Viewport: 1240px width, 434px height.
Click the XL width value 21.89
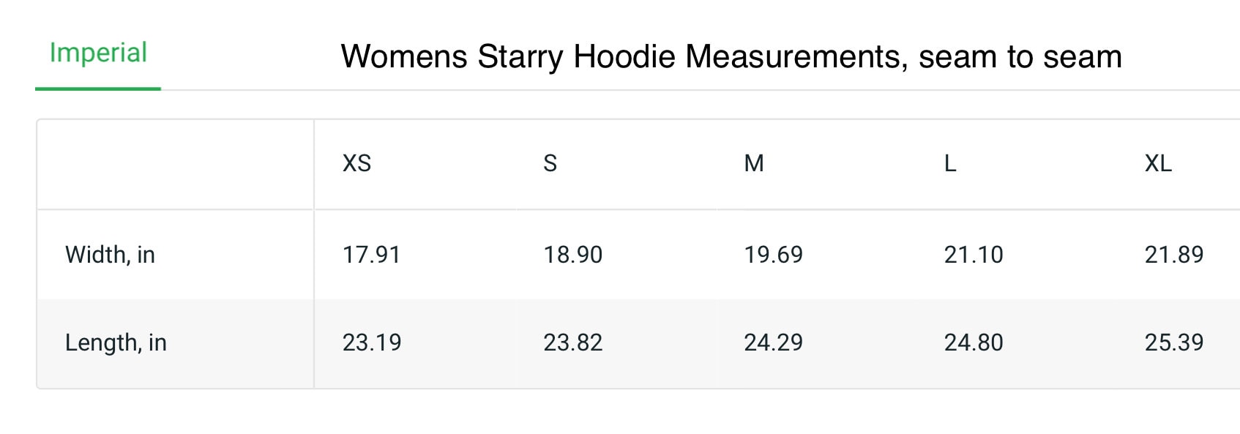(1174, 255)
